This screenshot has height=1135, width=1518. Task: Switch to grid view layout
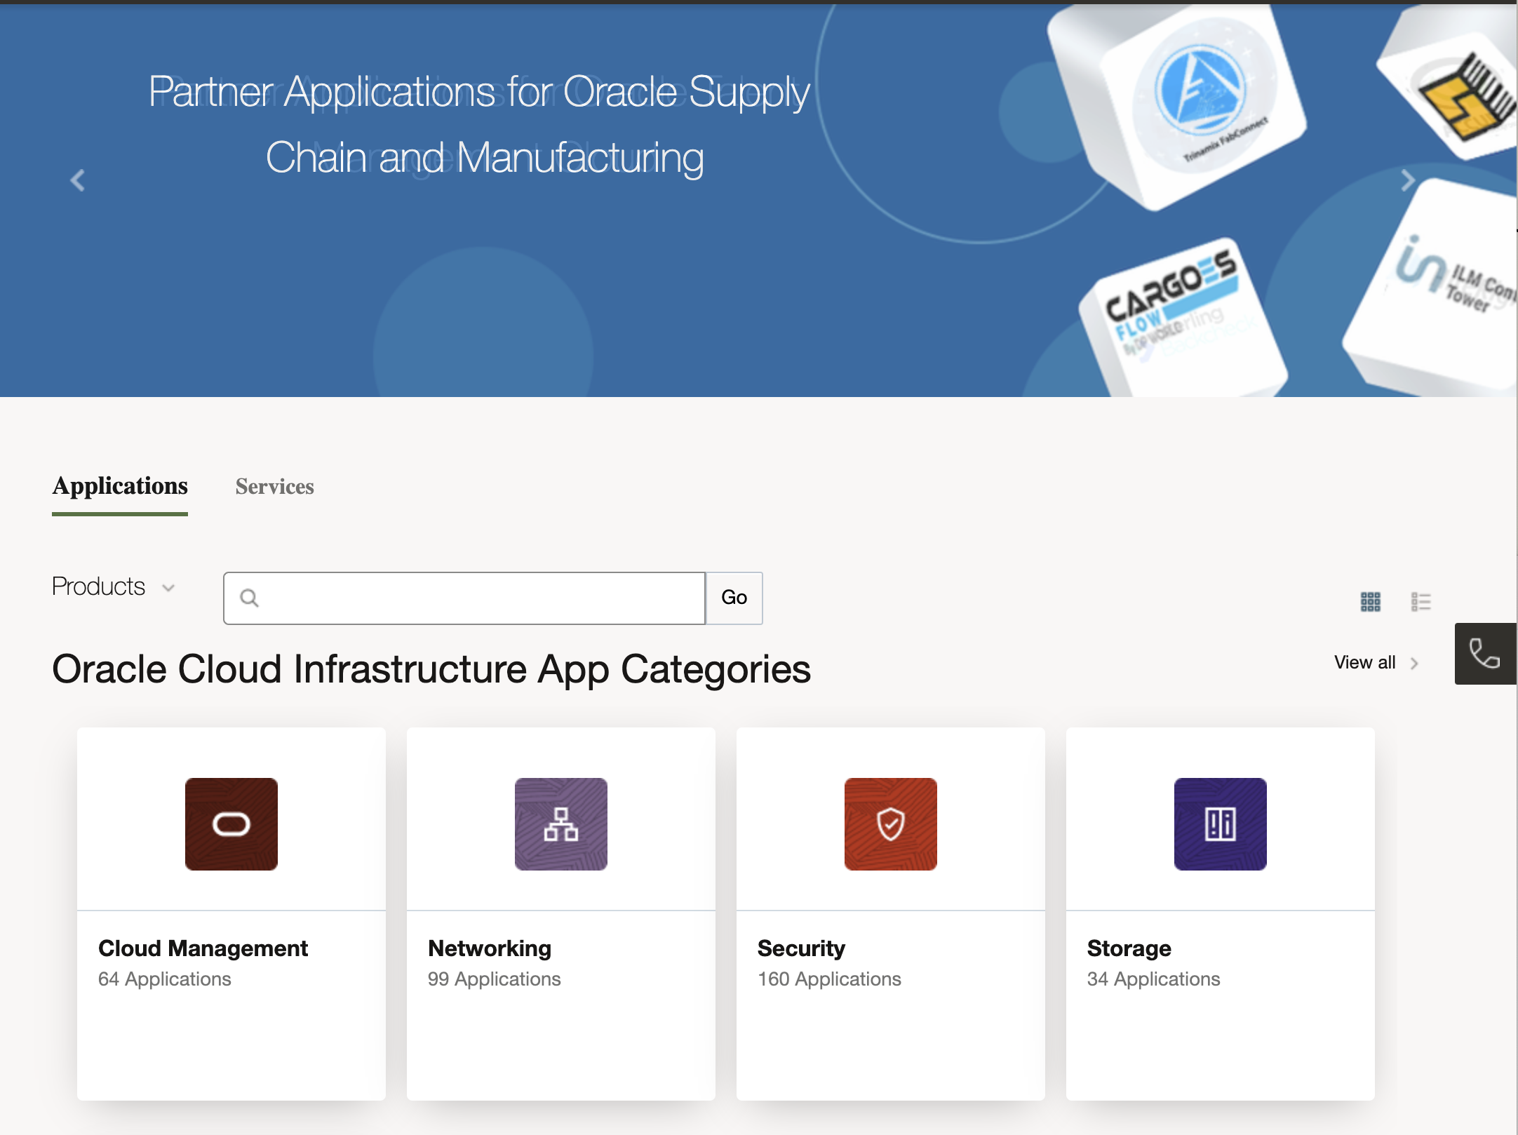[1371, 602]
